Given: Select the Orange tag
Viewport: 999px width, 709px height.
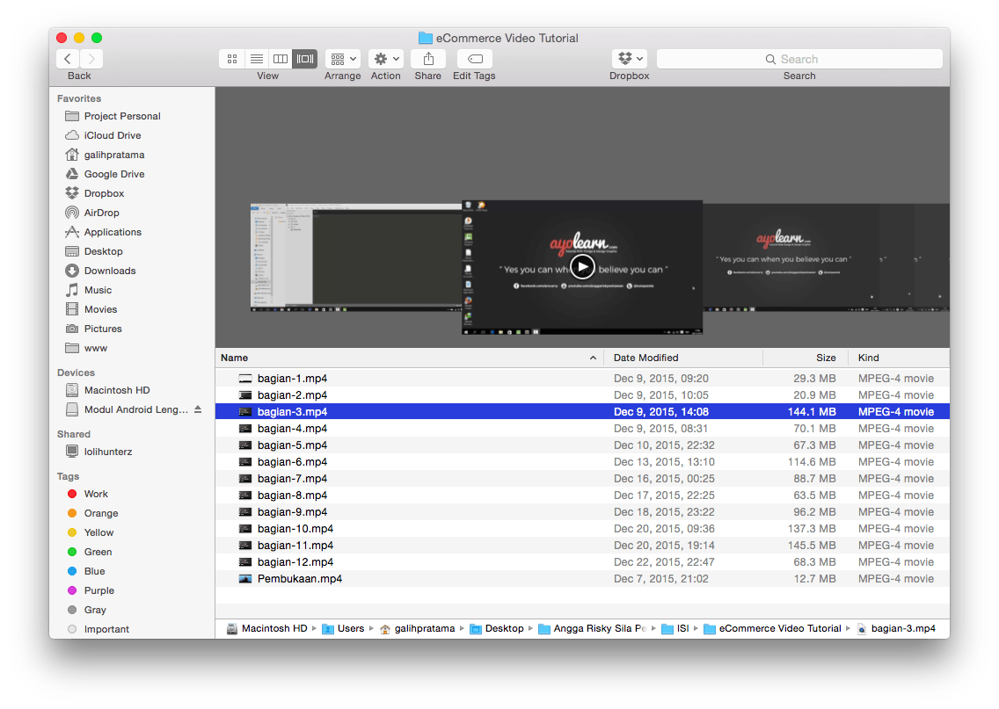Looking at the screenshot, I should coord(92,514).
